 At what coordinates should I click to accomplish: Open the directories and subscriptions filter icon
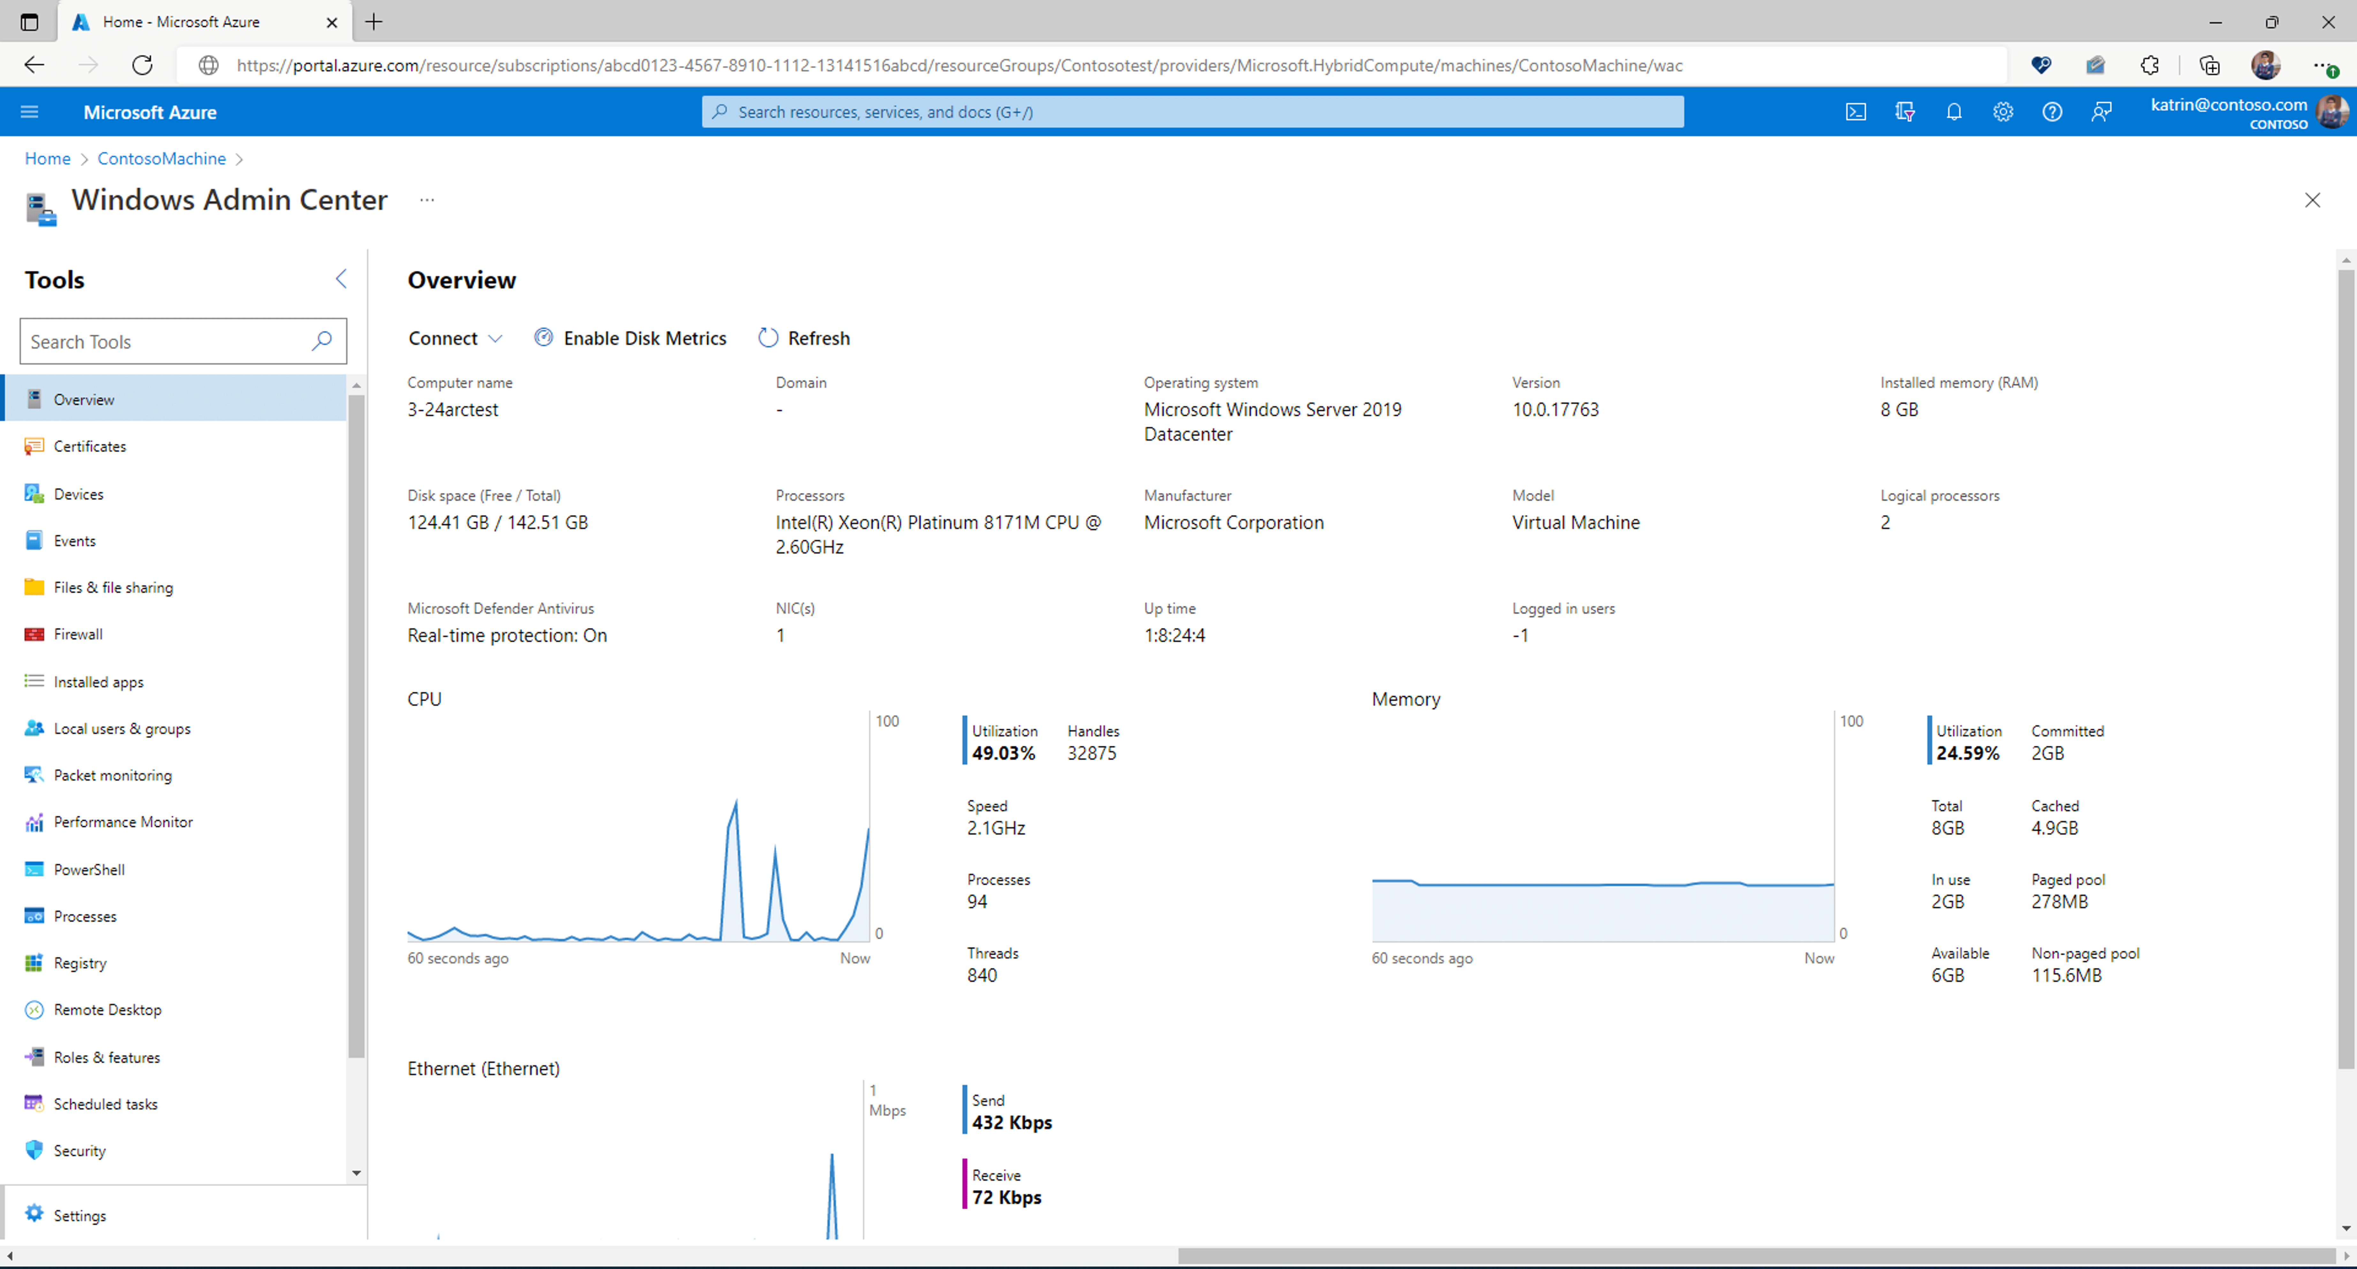click(1905, 112)
